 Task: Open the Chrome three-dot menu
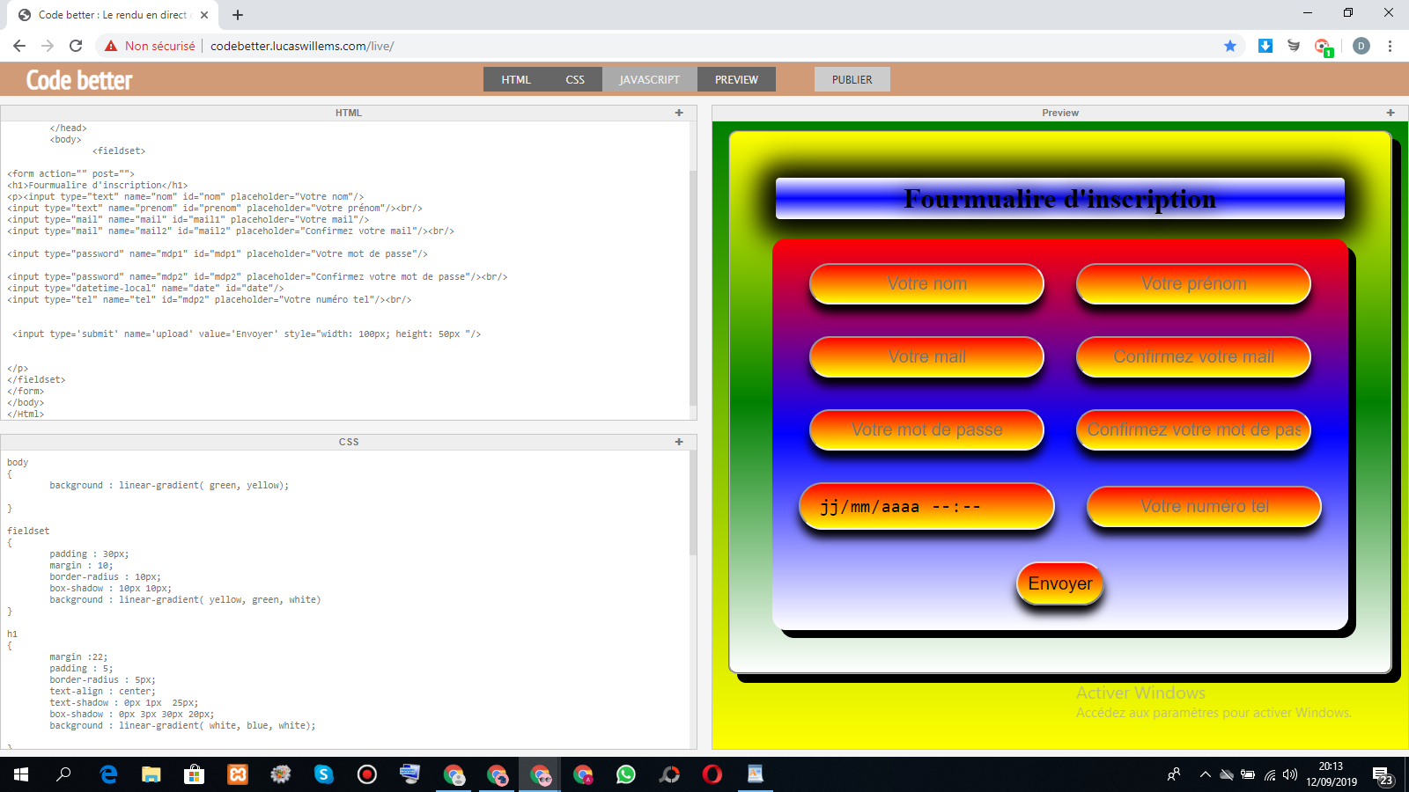tap(1390, 46)
